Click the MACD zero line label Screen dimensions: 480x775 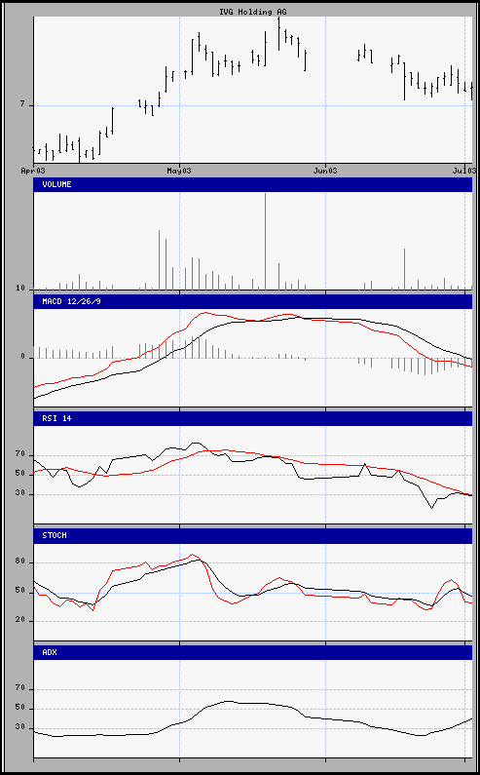(22, 358)
